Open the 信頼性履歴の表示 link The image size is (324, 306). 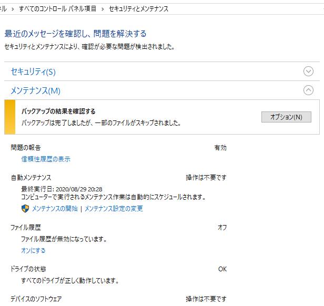pyautogui.click(x=46, y=159)
